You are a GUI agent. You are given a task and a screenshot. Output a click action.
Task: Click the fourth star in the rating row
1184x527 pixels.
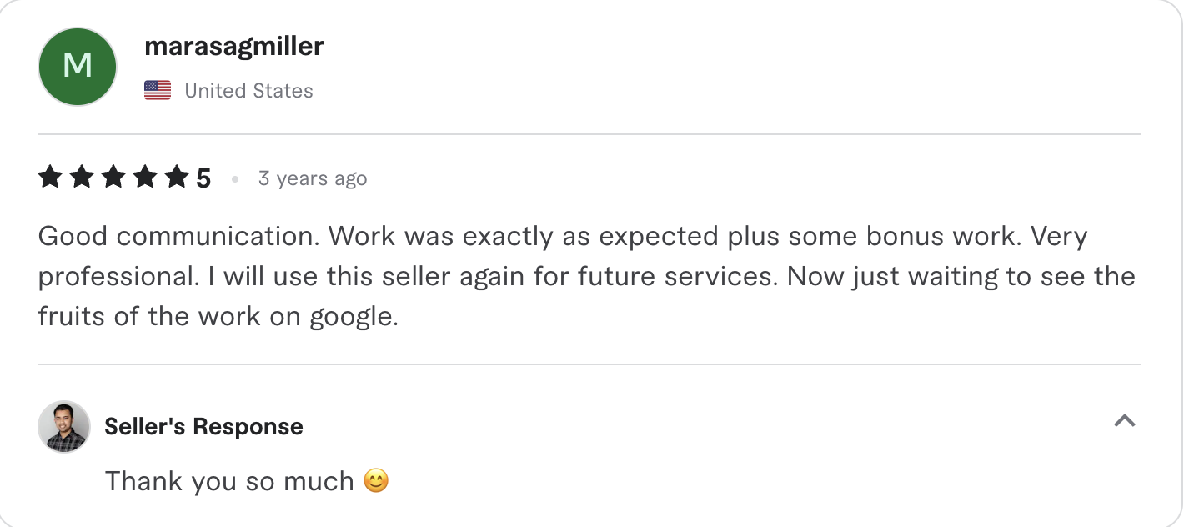[146, 177]
